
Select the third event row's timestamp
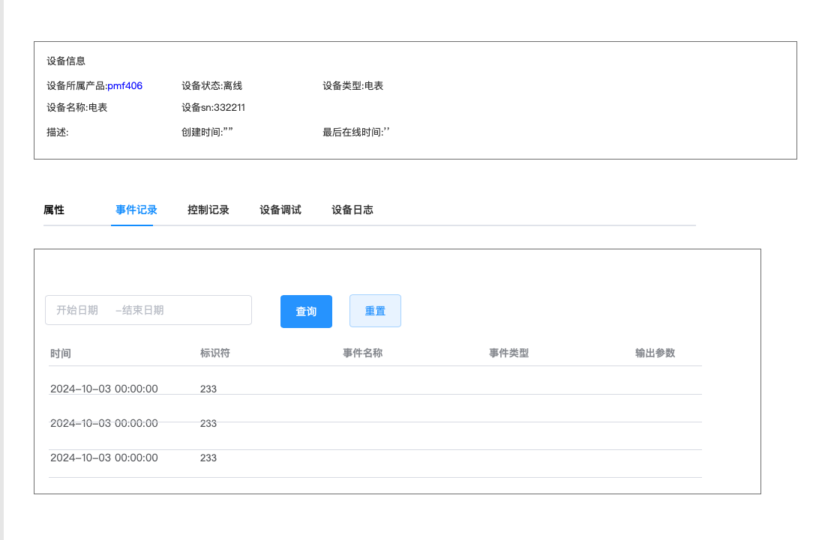click(103, 458)
